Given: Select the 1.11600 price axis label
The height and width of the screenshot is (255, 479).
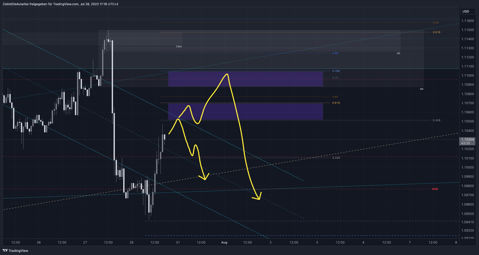Looking at the screenshot, I should pos(468,21).
